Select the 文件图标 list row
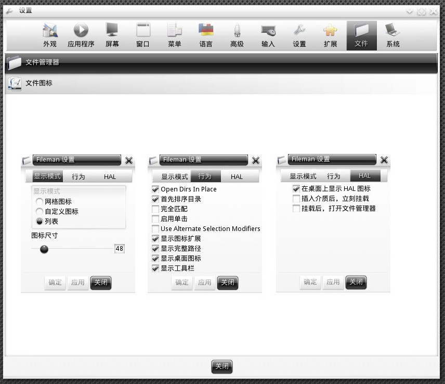The height and width of the screenshot is (384, 445). 221,83
